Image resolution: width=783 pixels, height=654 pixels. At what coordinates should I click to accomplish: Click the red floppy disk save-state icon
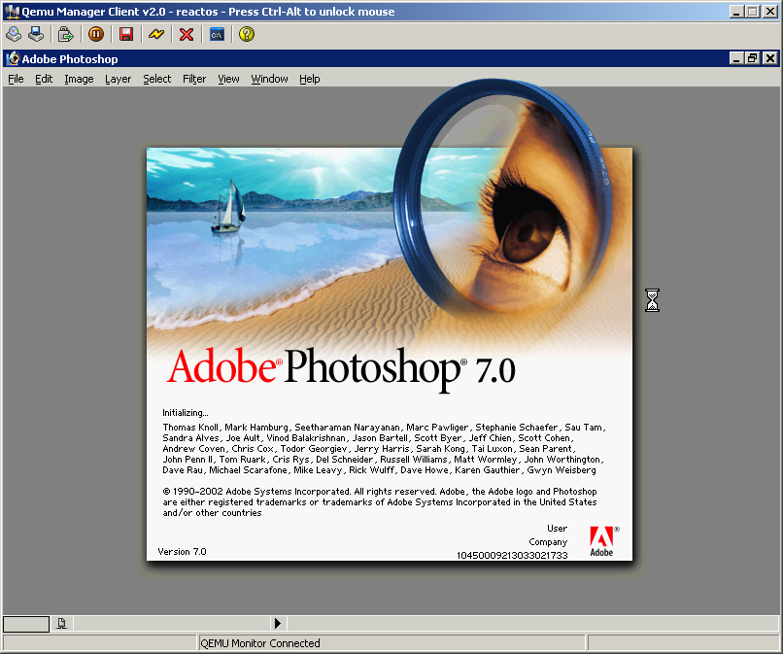(126, 34)
